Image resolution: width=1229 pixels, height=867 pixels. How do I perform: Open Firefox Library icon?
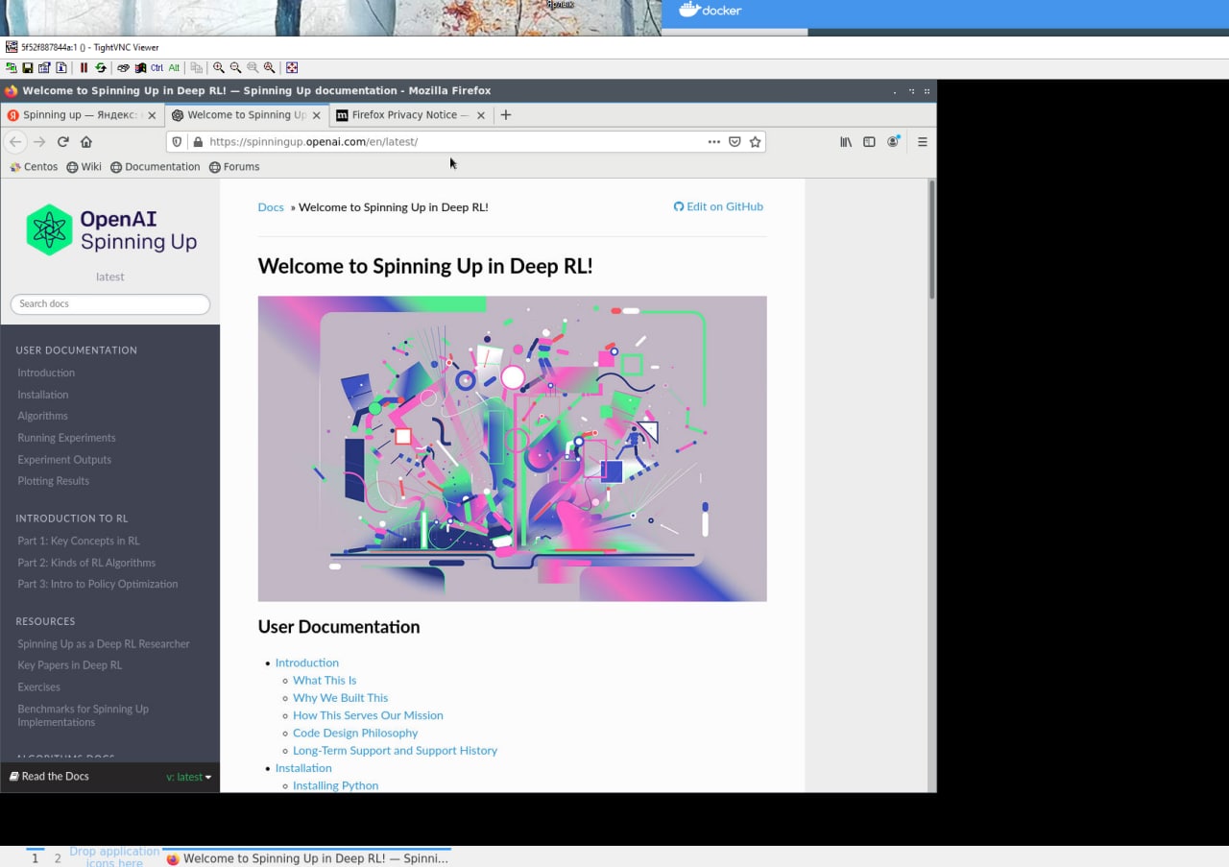tap(846, 141)
